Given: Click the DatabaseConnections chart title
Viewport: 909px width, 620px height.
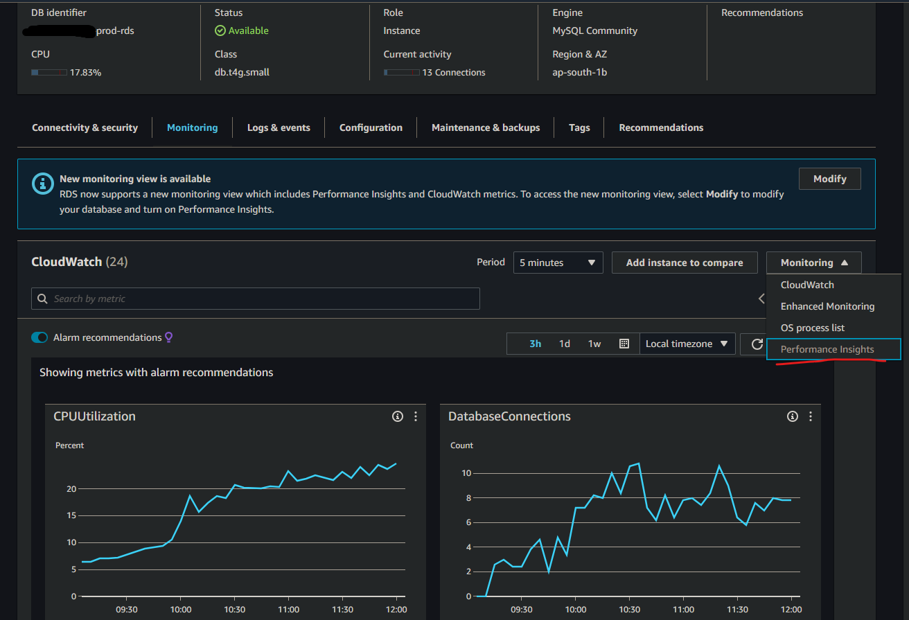Looking at the screenshot, I should coord(509,416).
